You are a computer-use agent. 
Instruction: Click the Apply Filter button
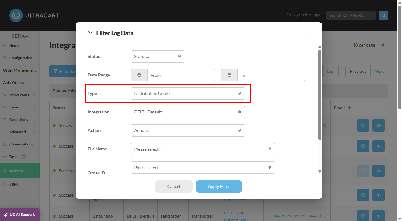pyautogui.click(x=219, y=186)
